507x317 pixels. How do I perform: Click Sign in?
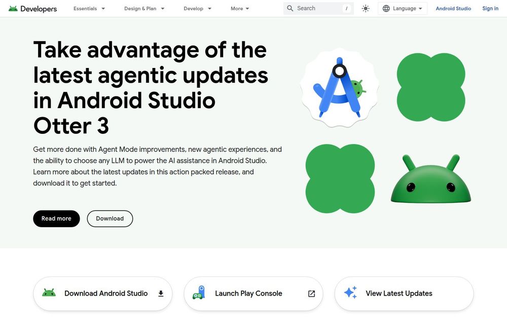(x=490, y=9)
